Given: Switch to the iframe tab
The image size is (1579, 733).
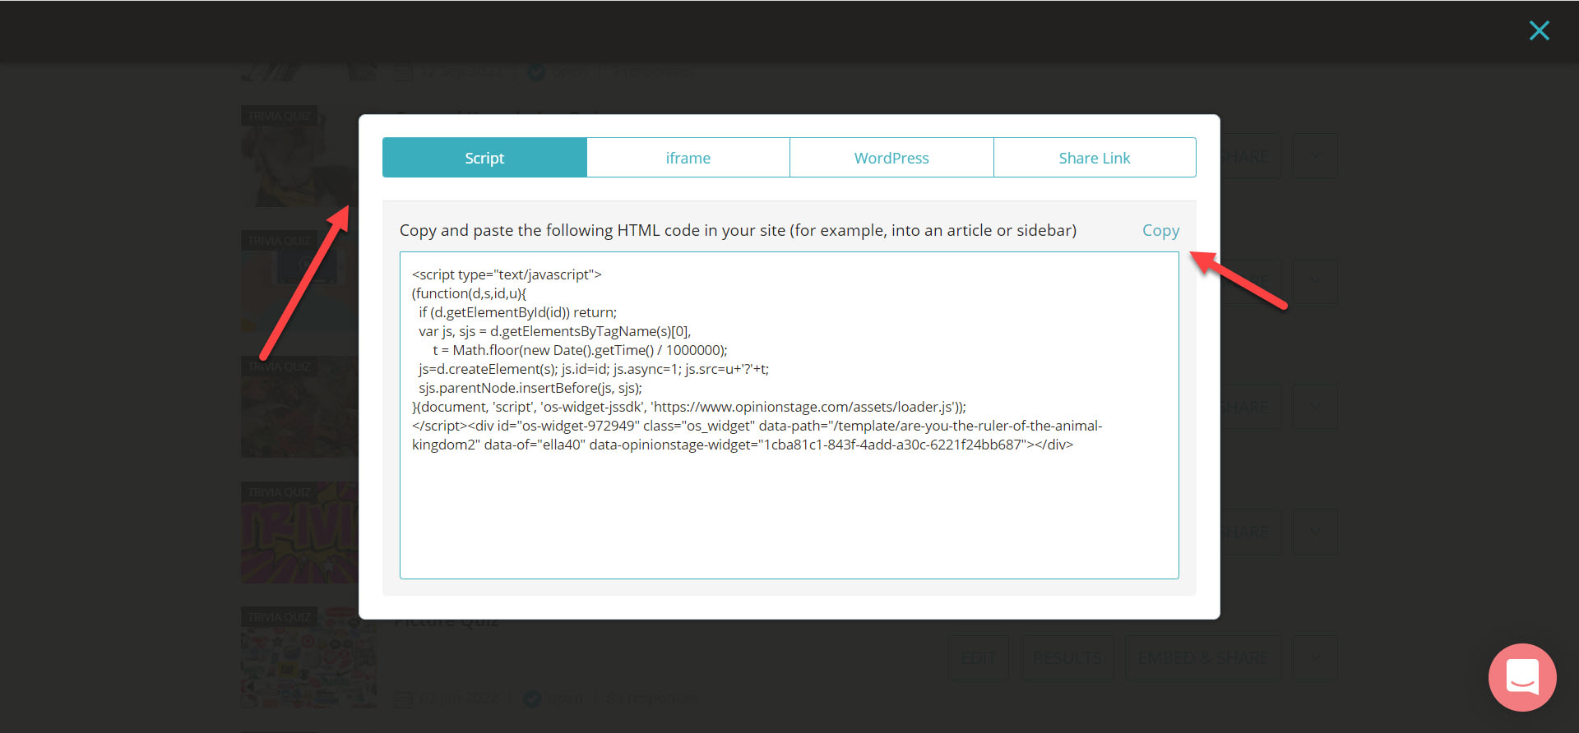Looking at the screenshot, I should [x=688, y=158].
